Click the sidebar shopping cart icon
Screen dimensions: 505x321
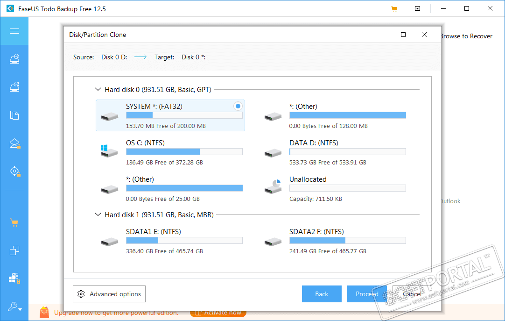pyautogui.click(x=14, y=222)
